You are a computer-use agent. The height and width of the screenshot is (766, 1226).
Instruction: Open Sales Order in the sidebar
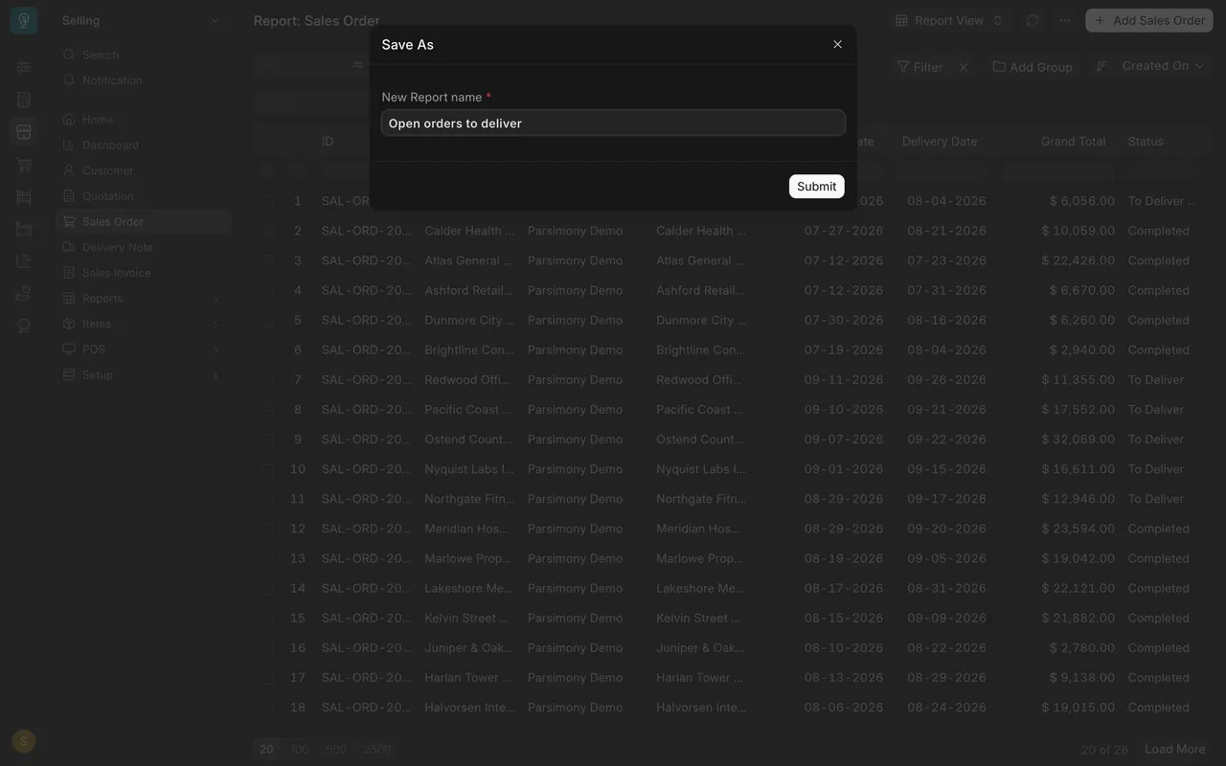pos(143,221)
